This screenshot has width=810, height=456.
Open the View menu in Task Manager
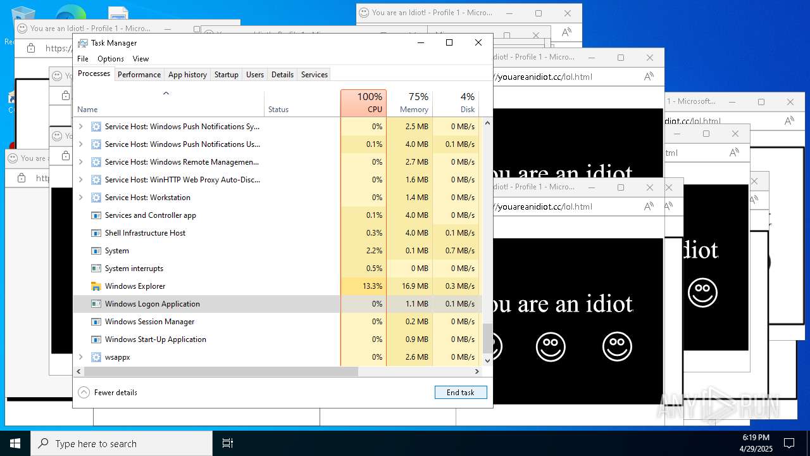tap(140, 59)
